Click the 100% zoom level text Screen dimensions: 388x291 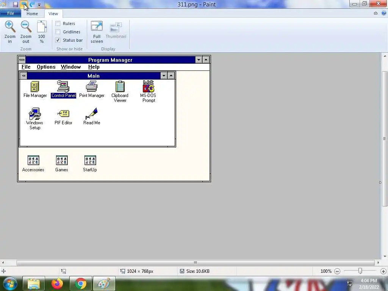coord(326,271)
